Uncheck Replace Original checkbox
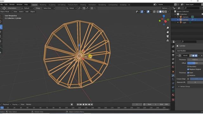Screen dimensions: 203x114 tap(188, 69)
